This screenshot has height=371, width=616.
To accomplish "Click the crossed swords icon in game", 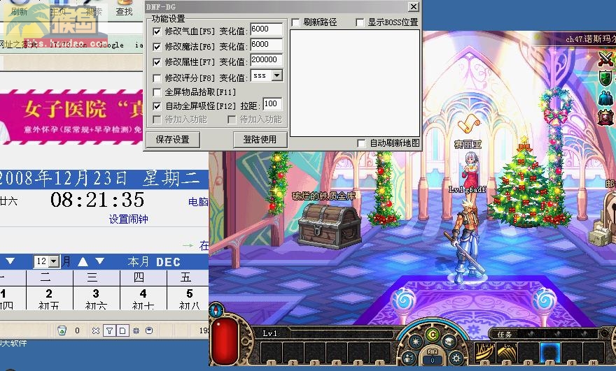I will click(x=605, y=59).
